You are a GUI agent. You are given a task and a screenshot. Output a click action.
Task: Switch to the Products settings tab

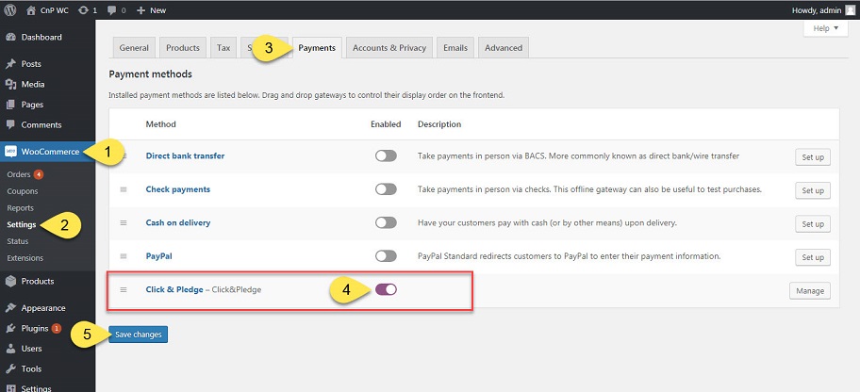point(183,48)
